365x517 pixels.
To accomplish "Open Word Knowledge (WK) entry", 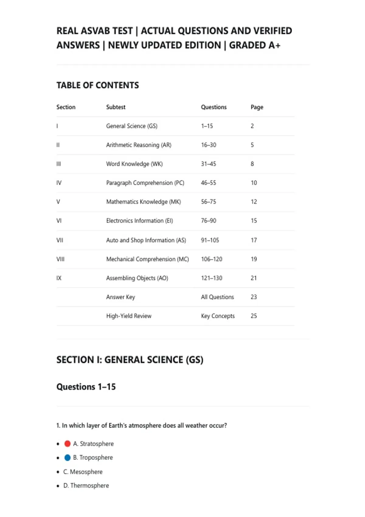I will pyautogui.click(x=134, y=164).
